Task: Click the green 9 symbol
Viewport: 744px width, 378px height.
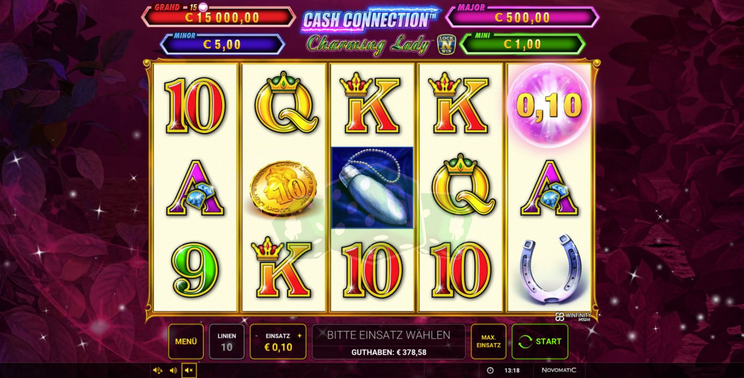Action: click(x=195, y=270)
